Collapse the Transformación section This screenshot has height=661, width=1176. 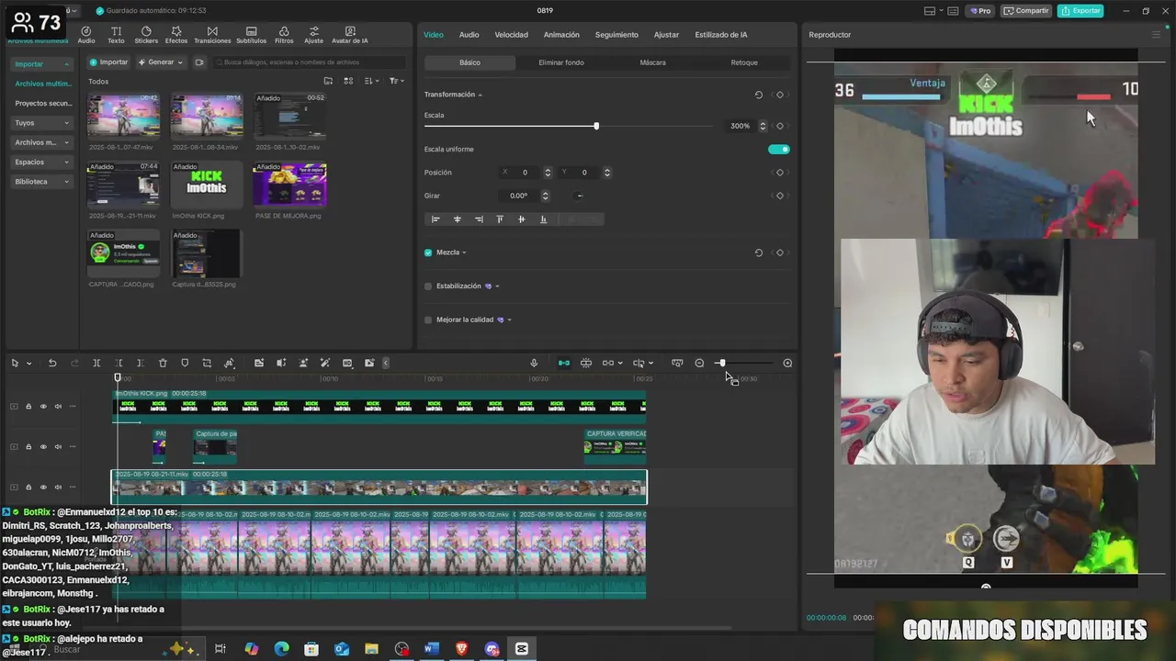480,95
